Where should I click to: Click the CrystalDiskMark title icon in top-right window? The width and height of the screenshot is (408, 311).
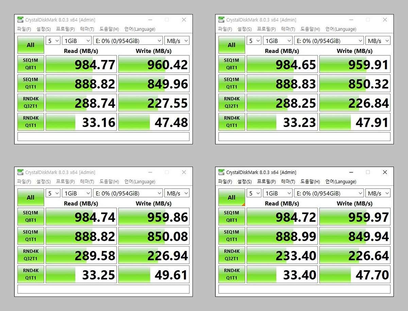coord(221,20)
